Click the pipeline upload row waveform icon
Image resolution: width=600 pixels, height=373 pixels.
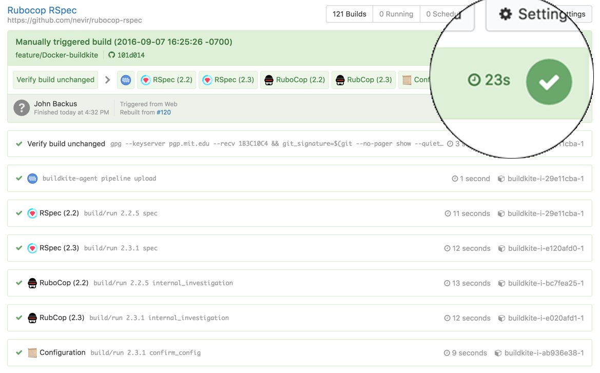32,179
